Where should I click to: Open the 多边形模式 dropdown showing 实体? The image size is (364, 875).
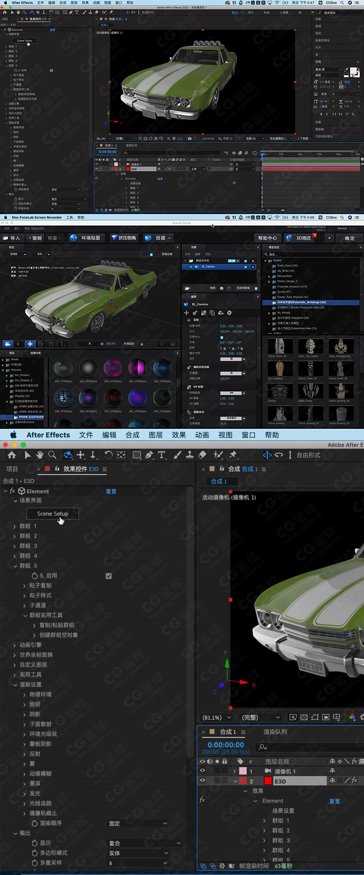[x=138, y=853]
